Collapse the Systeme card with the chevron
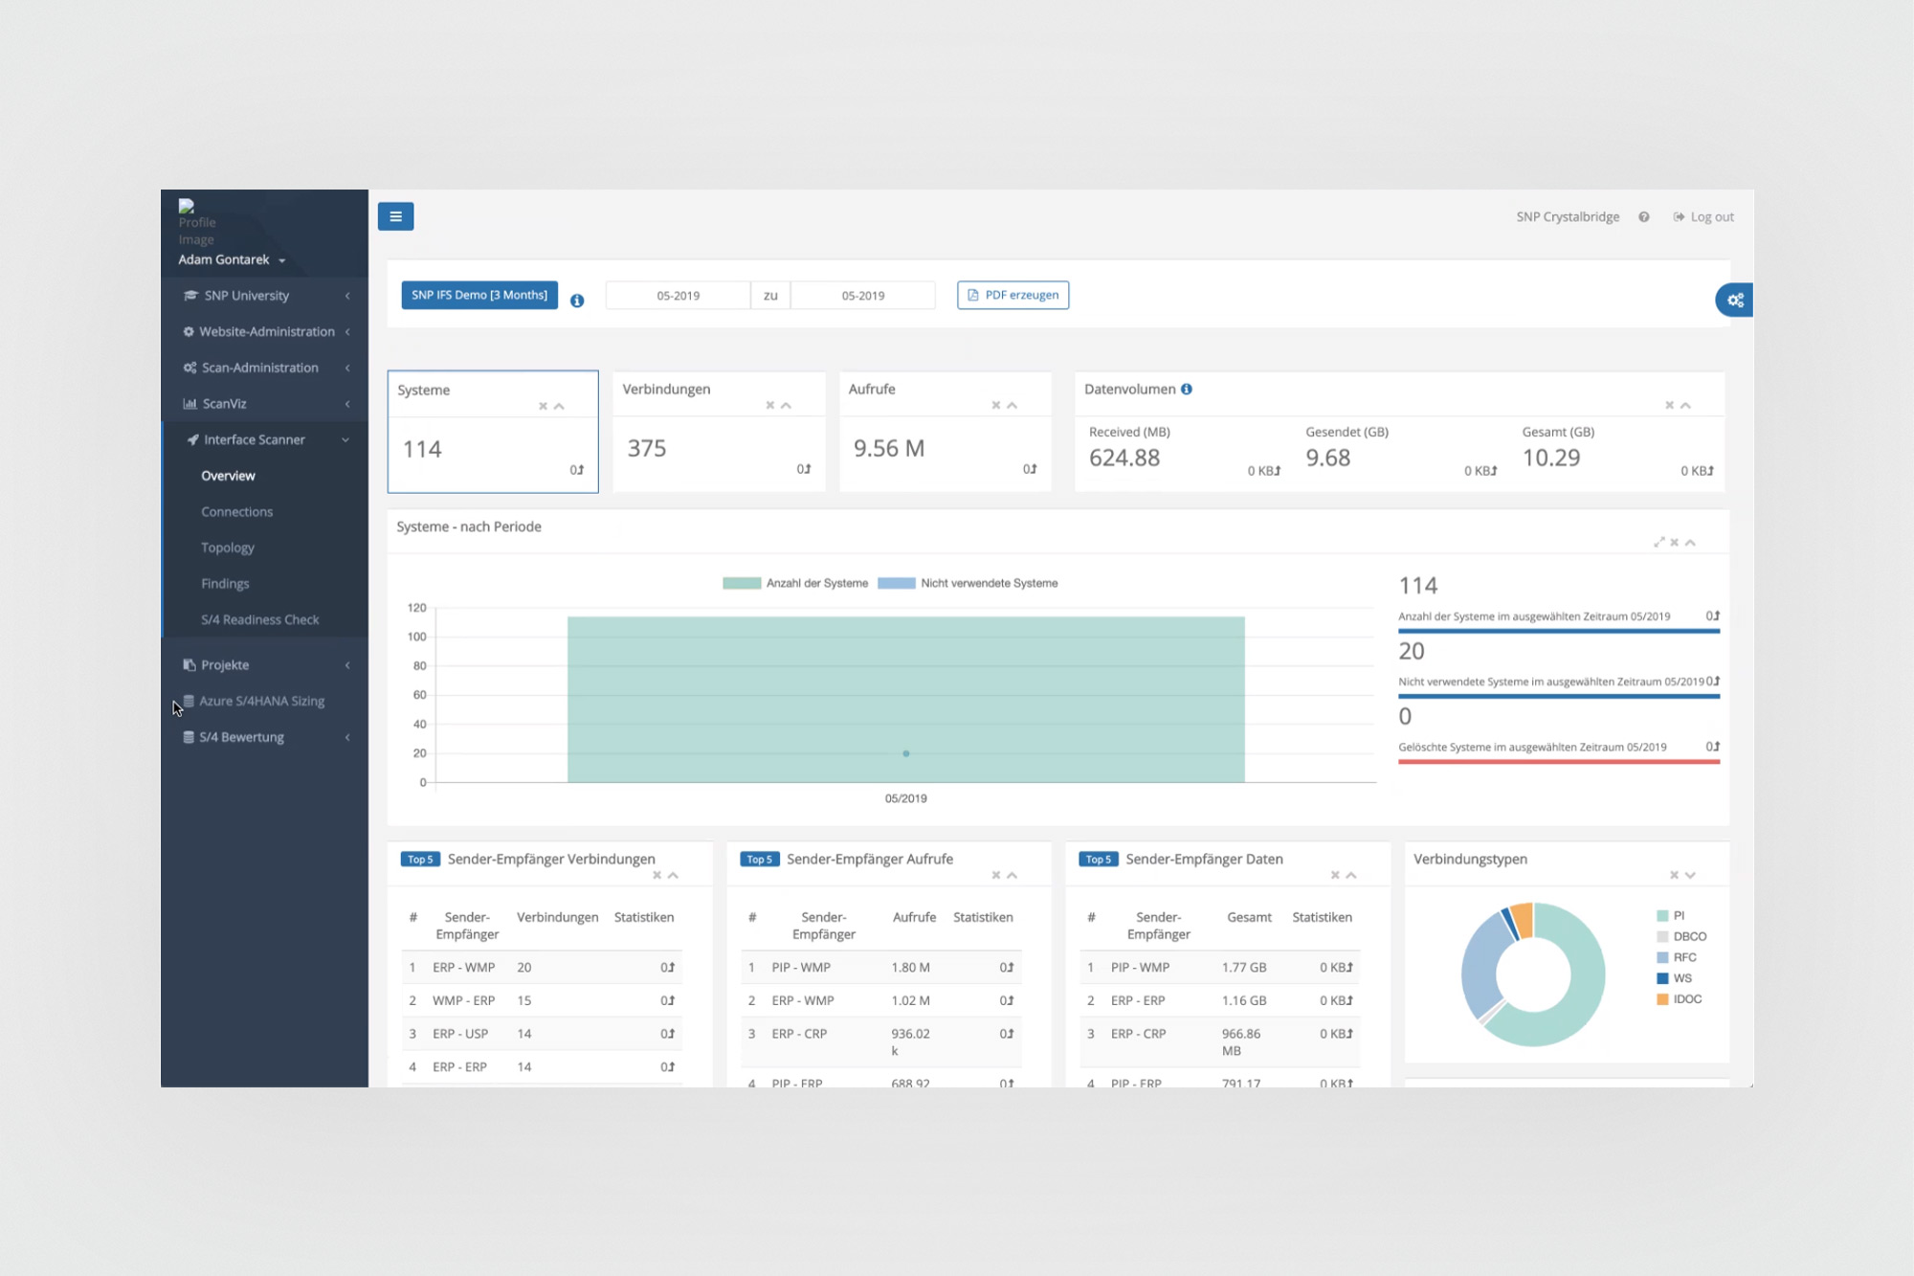This screenshot has width=1914, height=1276. 560,407
